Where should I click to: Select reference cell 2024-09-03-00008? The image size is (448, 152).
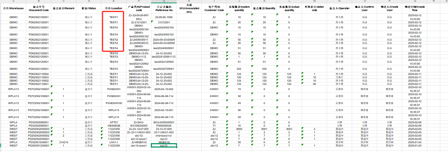point(164,43)
